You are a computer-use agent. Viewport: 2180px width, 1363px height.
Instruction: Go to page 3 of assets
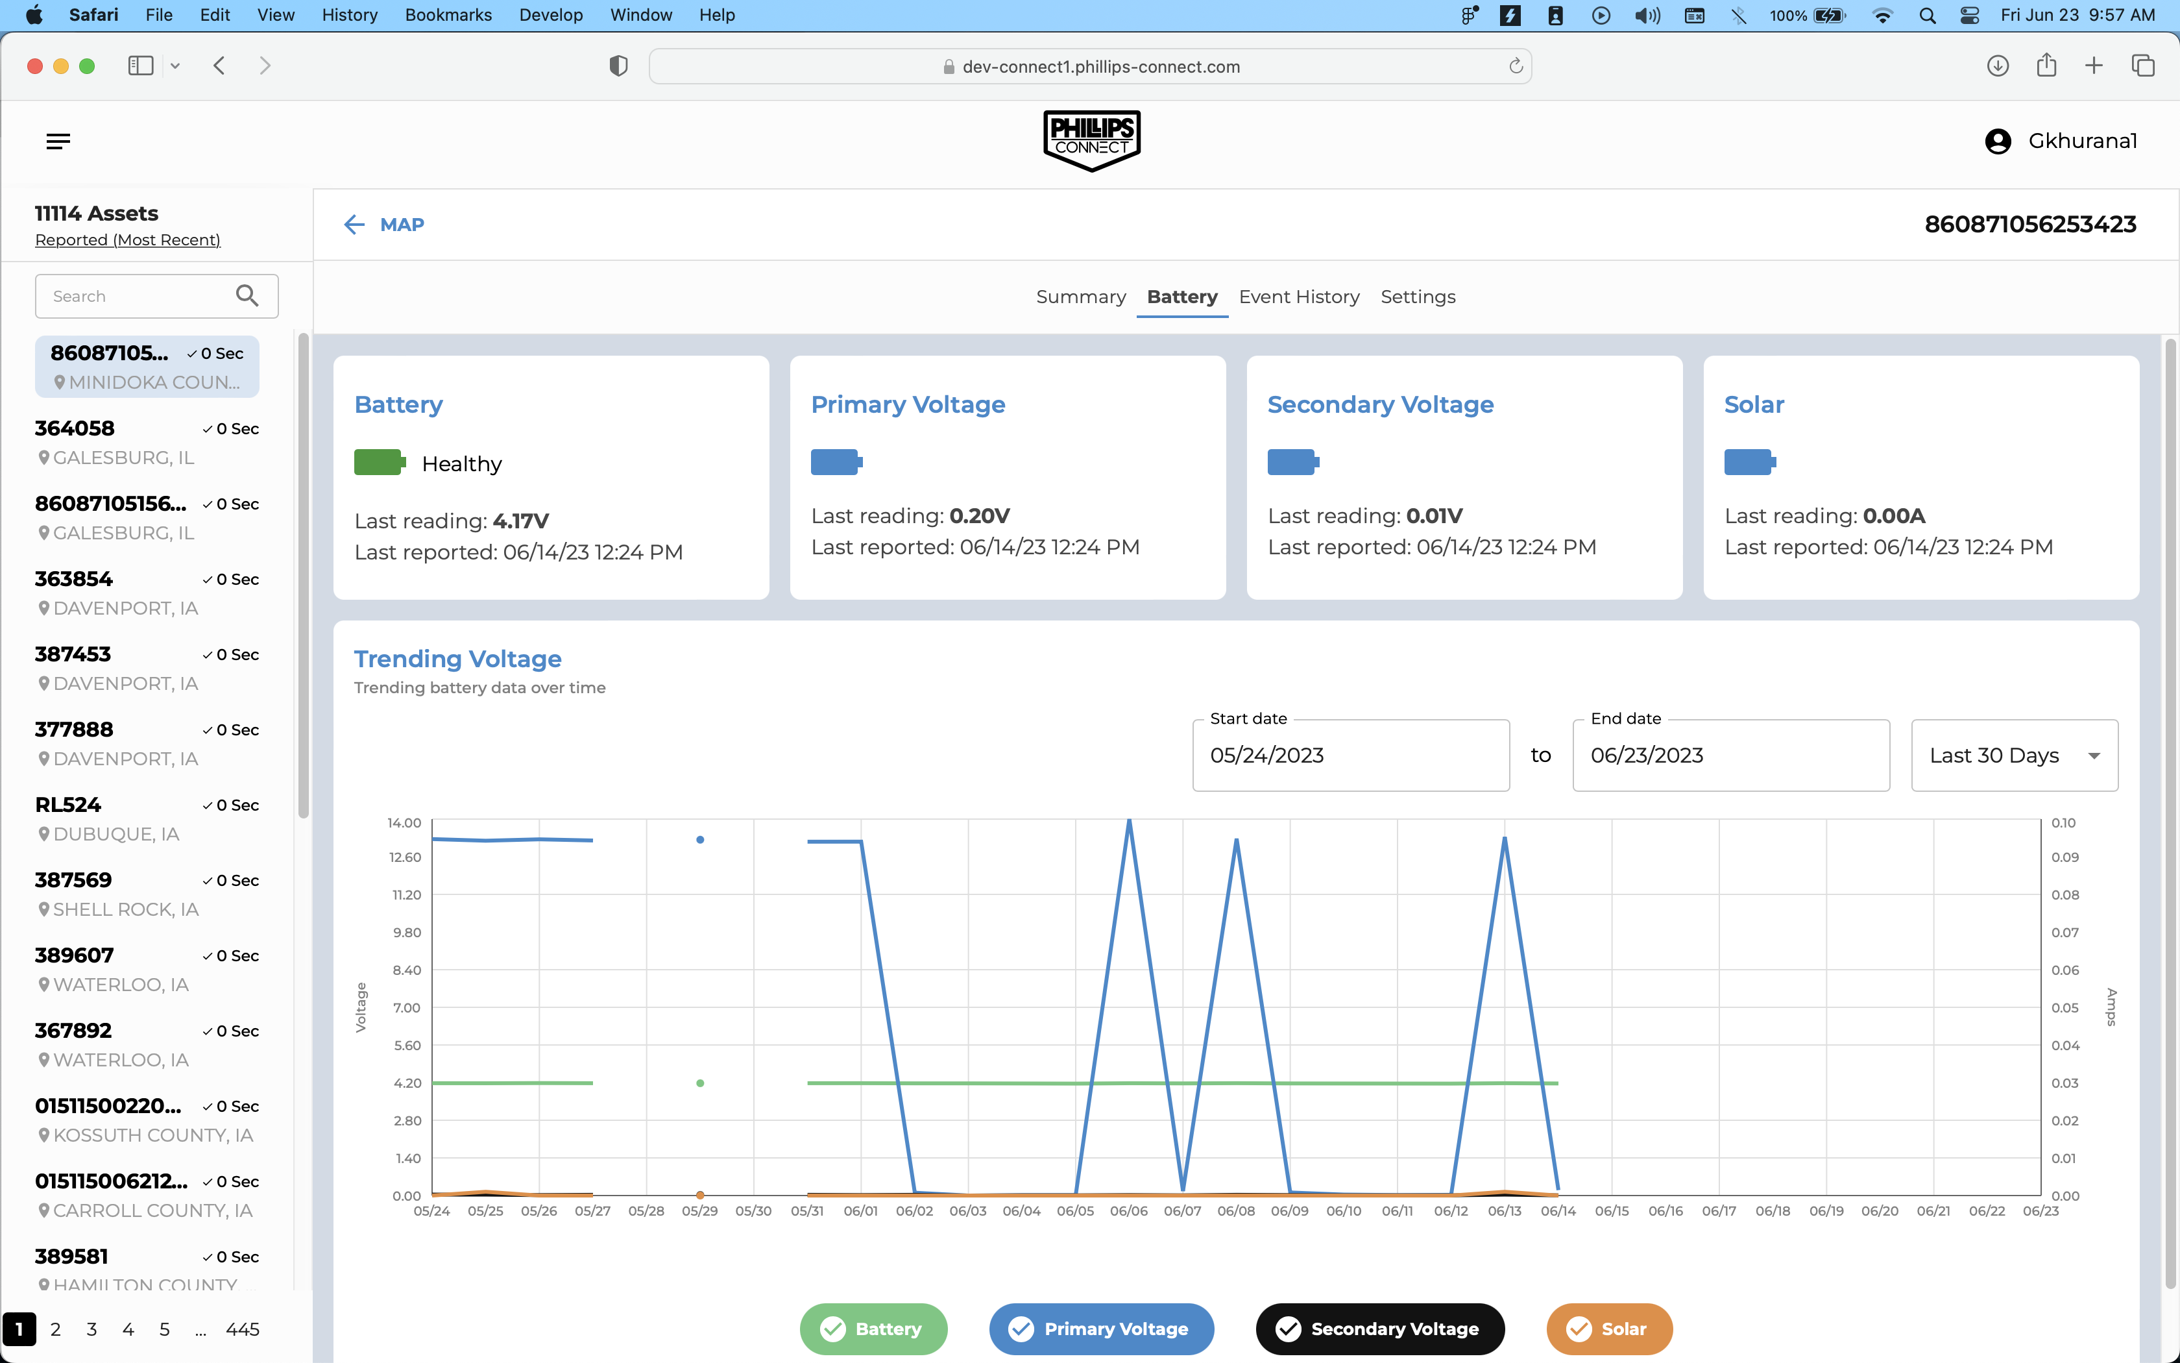pos(92,1330)
